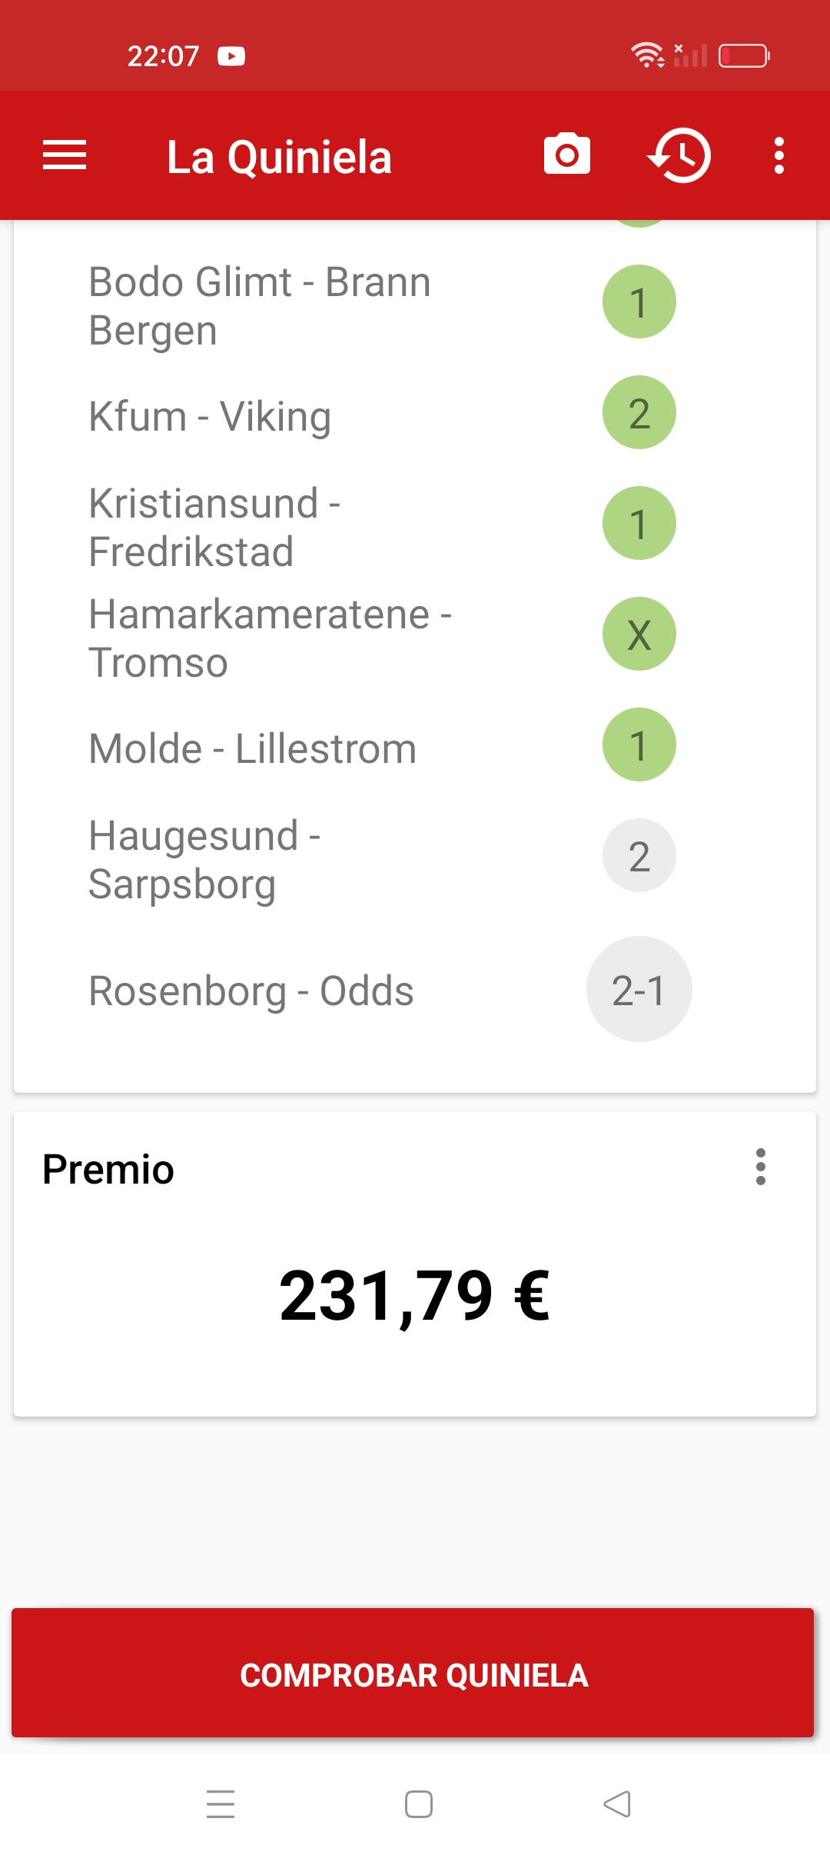The height and width of the screenshot is (1855, 830).
Task: Tap the battery status icon
Action: [x=744, y=56]
